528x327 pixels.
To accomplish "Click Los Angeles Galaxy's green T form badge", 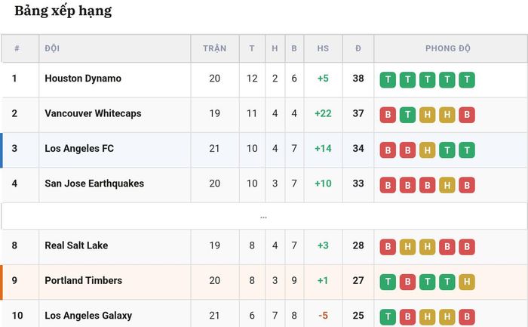I will click(x=388, y=317).
